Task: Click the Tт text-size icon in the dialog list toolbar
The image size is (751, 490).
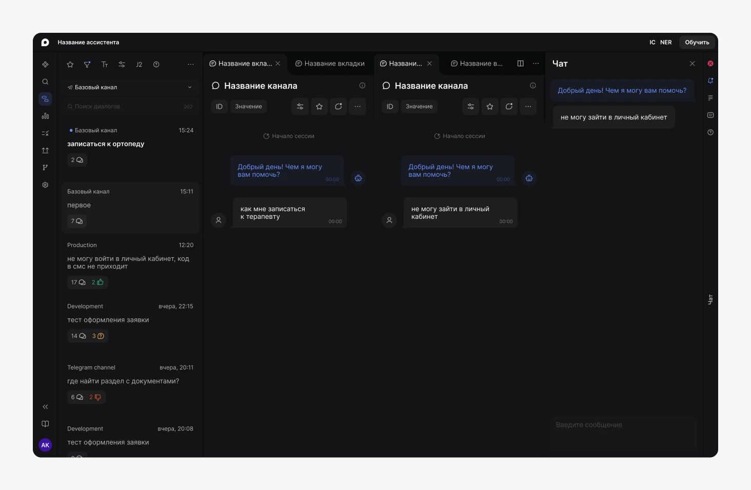Action: coord(105,65)
